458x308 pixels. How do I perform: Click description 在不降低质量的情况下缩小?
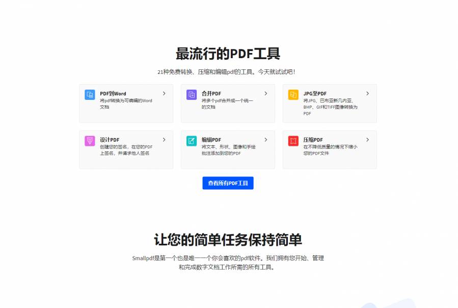[x=330, y=150]
